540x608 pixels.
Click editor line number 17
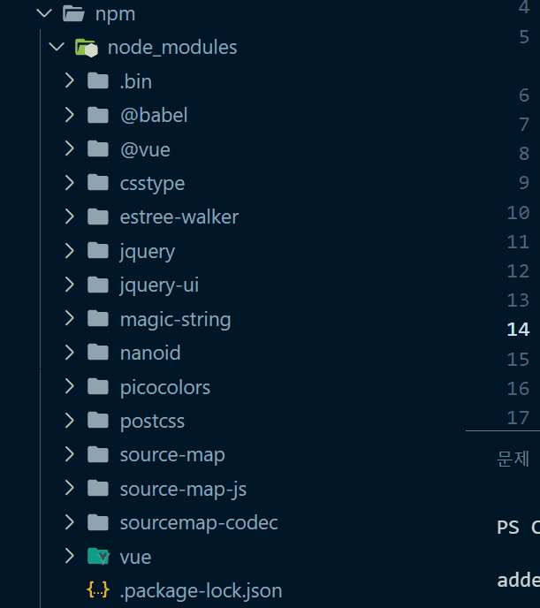pos(518,418)
